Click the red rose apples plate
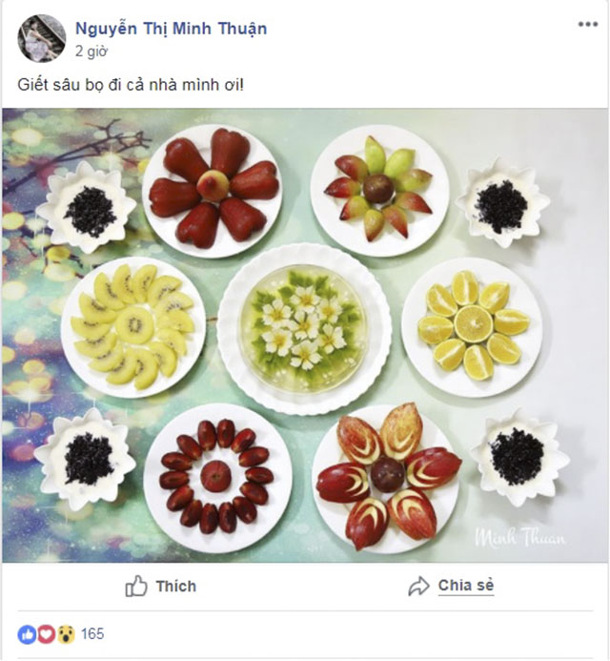Screen dimensions: 610x661 (213, 190)
